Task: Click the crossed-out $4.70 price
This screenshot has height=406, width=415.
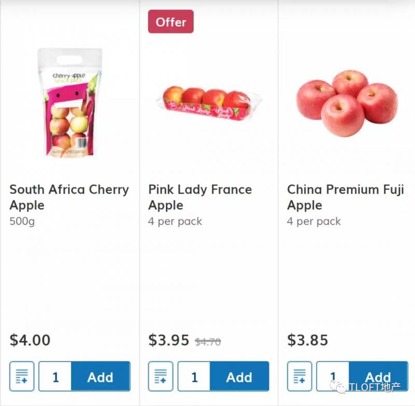Action: point(208,342)
